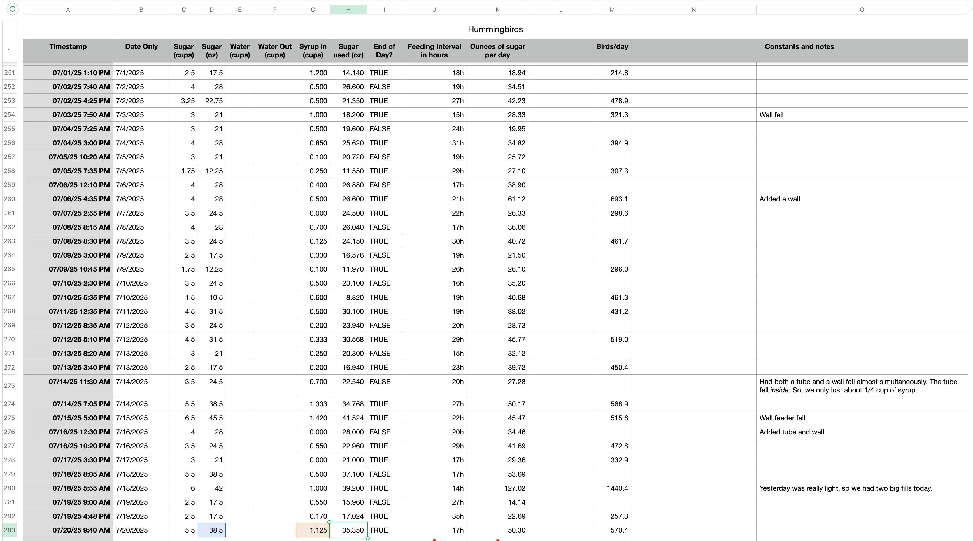Viewport: 973px width, 541px height.
Task: Click the Hummingbirds table title
Action: [x=495, y=29]
